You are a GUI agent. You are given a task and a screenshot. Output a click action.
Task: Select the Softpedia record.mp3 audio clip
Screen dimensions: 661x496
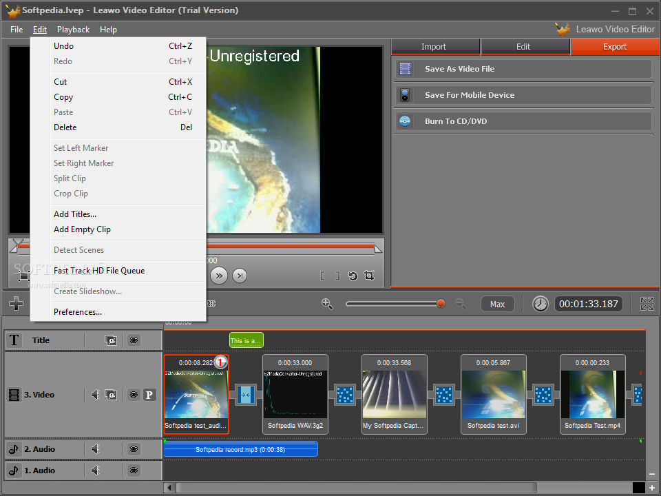241,450
